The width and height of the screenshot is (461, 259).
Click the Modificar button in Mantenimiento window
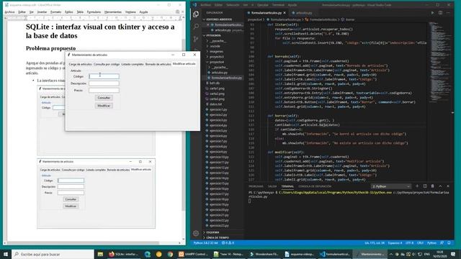[x=104, y=106]
